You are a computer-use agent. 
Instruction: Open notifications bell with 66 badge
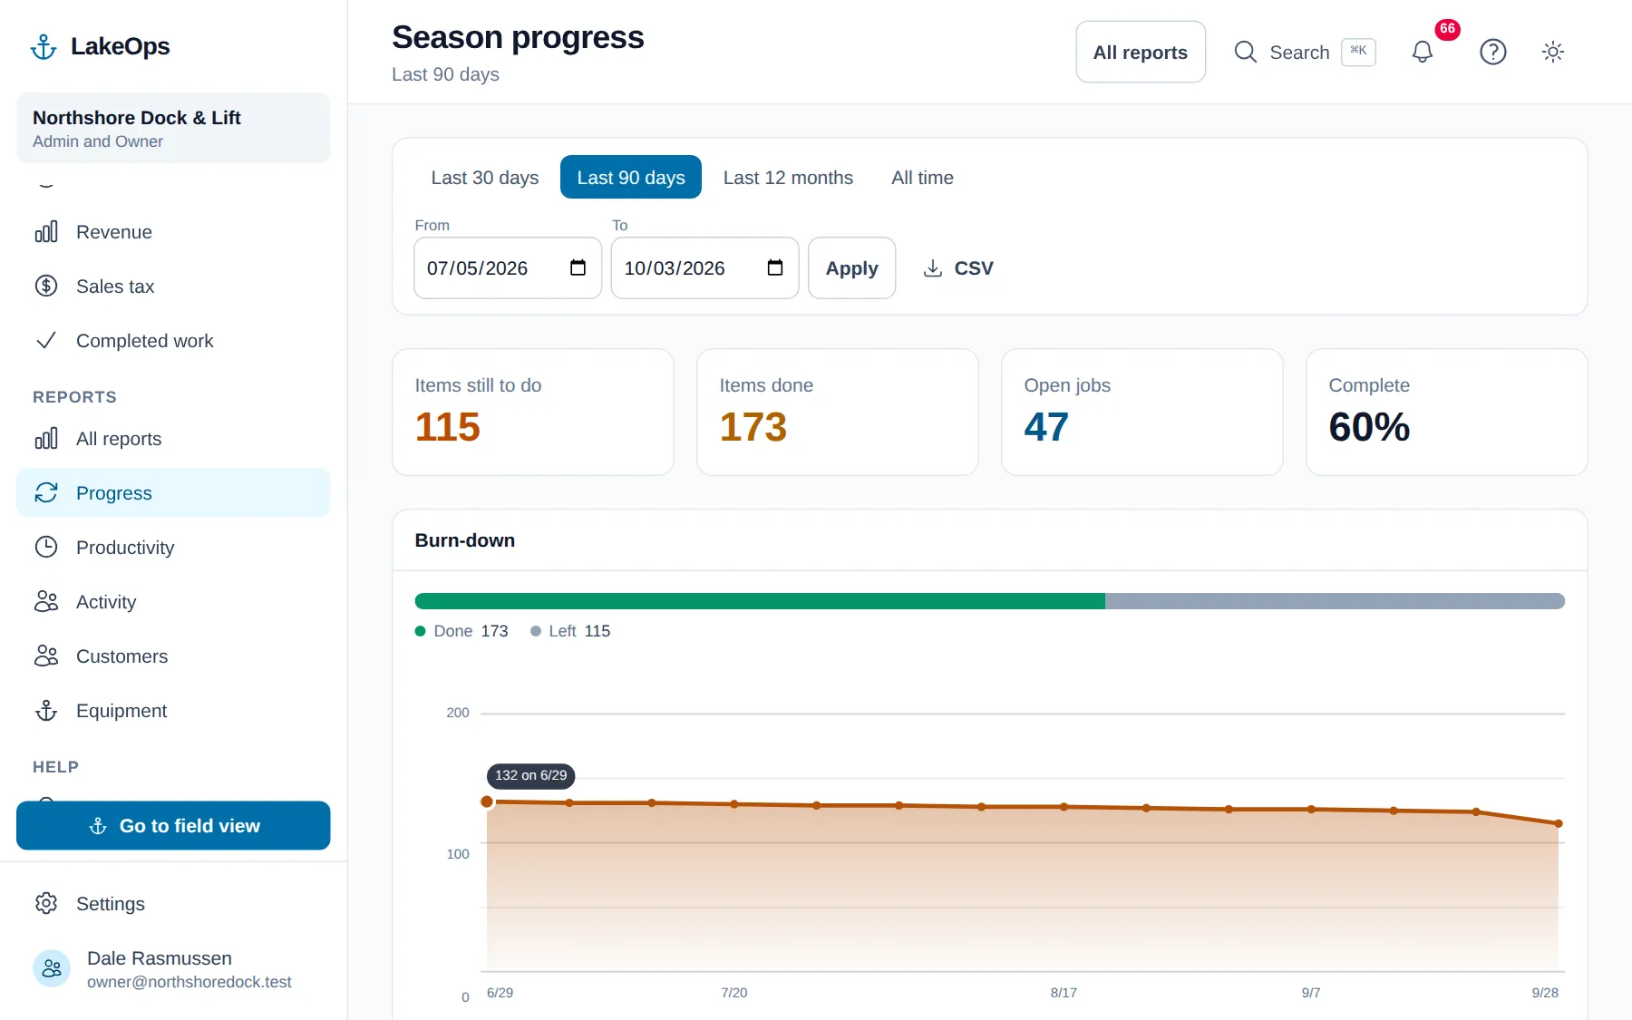tap(1423, 52)
